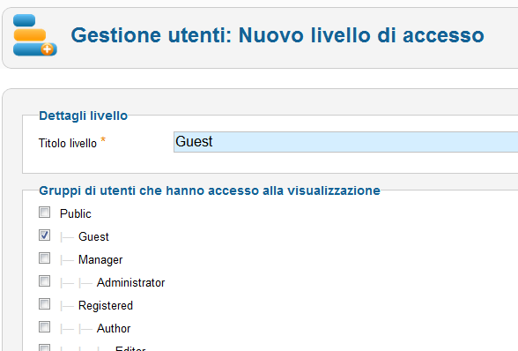Toggle the Registered group checkbox
Image resolution: width=518 pixels, height=351 pixels.
point(45,304)
